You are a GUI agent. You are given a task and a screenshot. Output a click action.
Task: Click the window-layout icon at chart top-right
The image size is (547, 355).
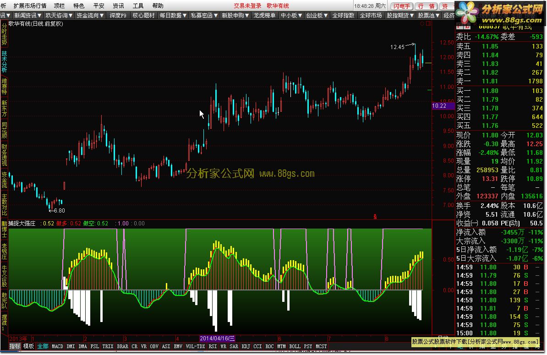pos(428,24)
